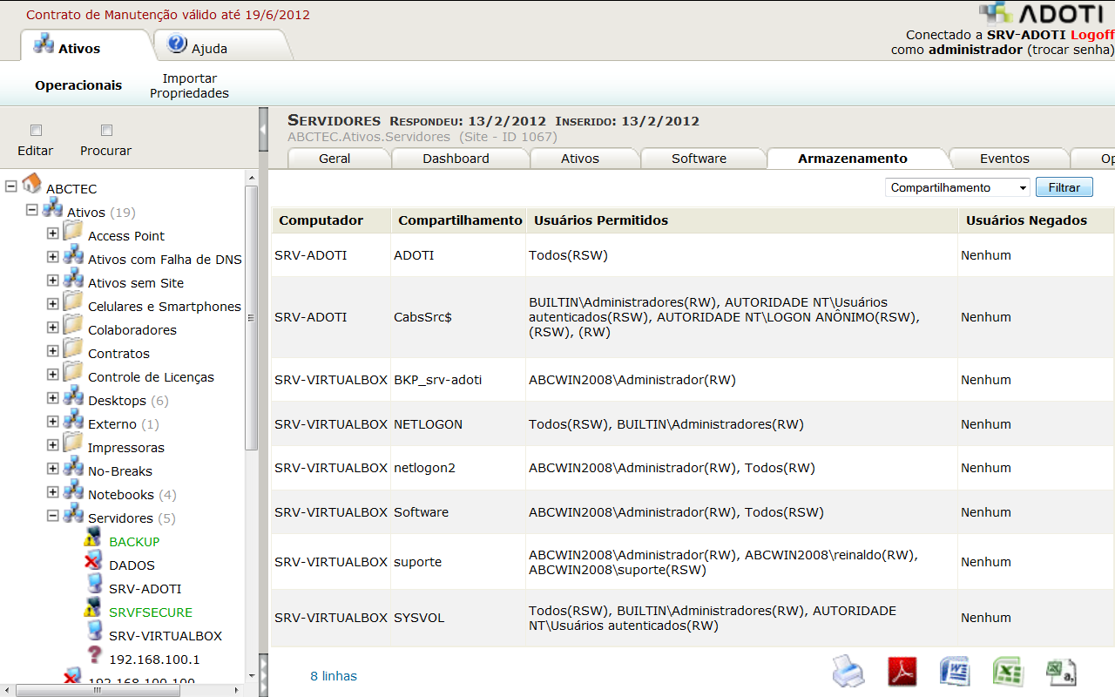
Task: Export table to Excel icon
Action: pos(1008,672)
